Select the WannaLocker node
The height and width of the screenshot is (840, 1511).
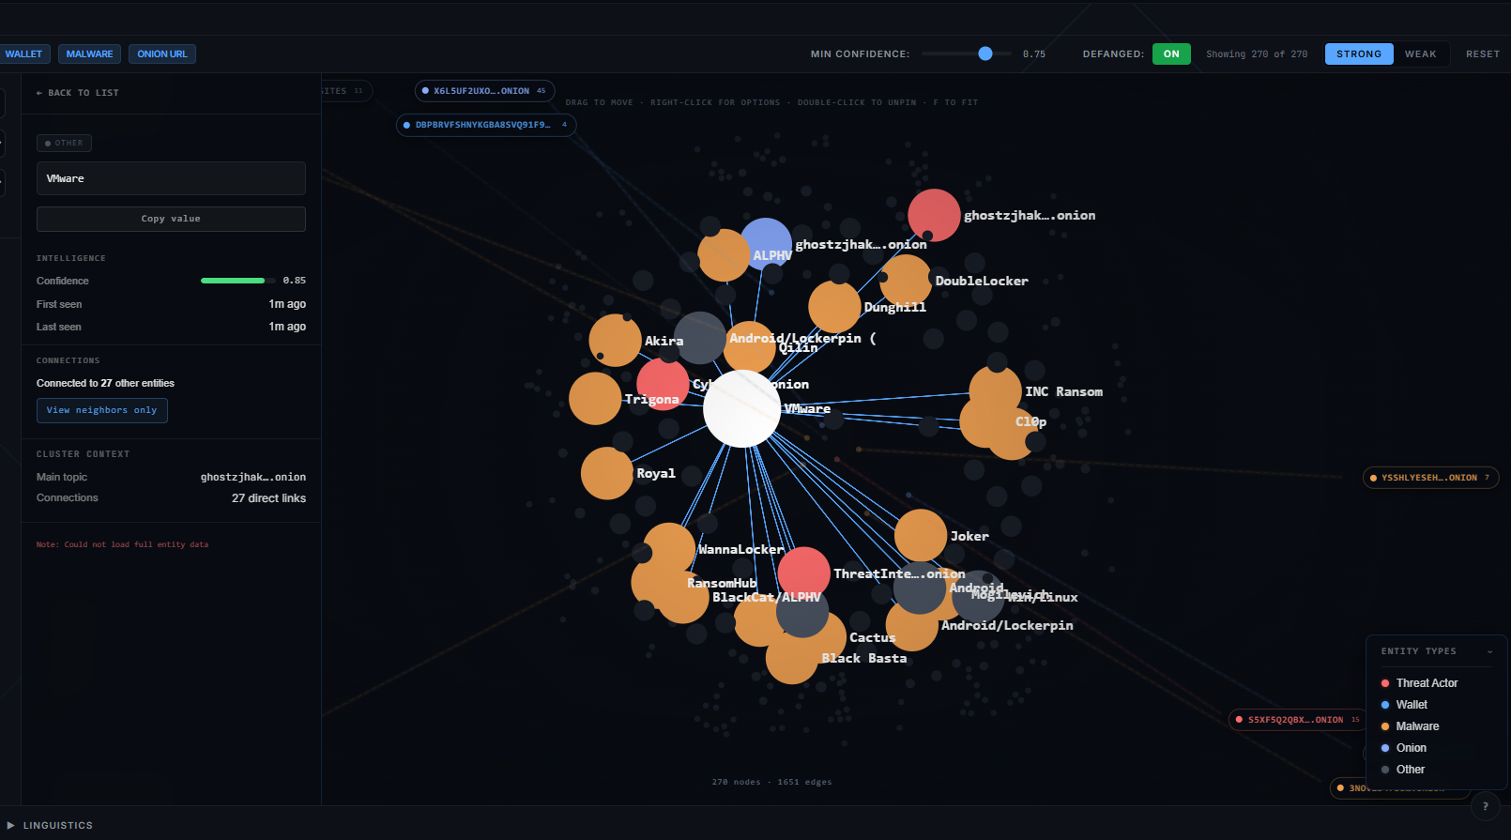[669, 549]
